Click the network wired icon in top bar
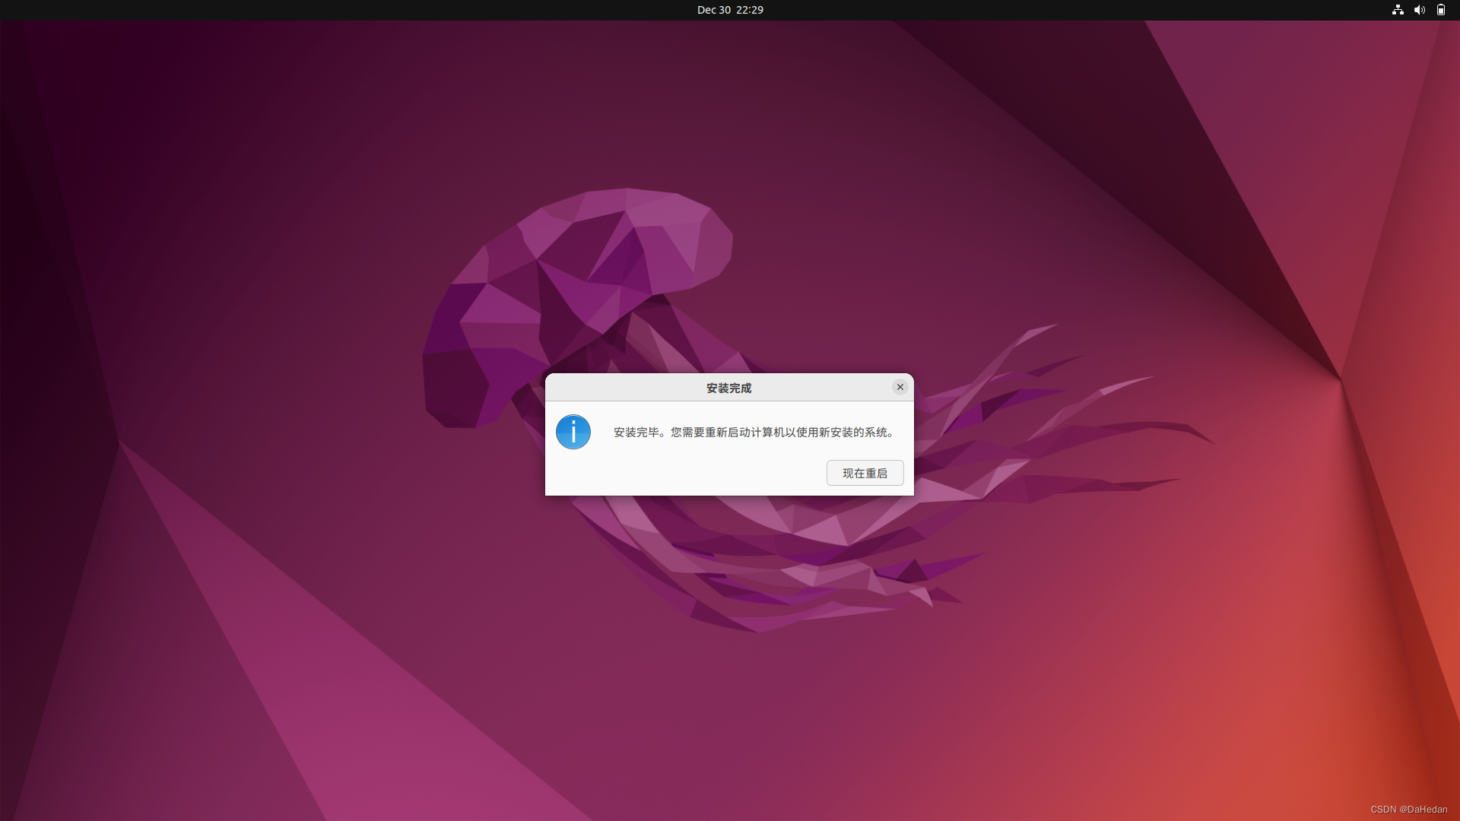The image size is (1460, 821). (1398, 10)
